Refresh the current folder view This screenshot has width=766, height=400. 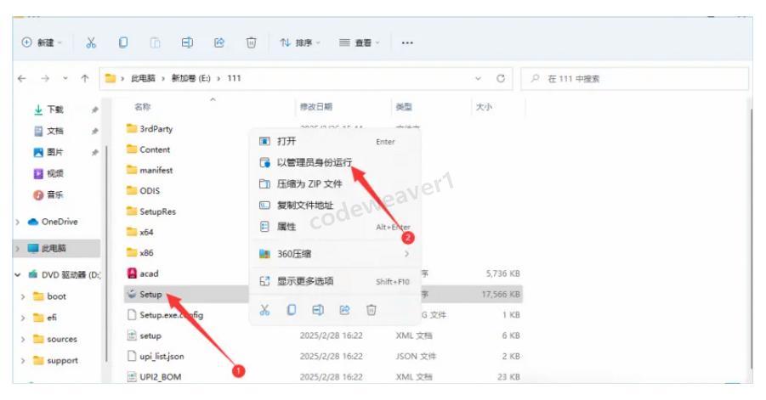click(x=501, y=78)
